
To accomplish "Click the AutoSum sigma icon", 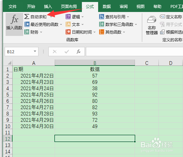I will [x=27, y=17].
